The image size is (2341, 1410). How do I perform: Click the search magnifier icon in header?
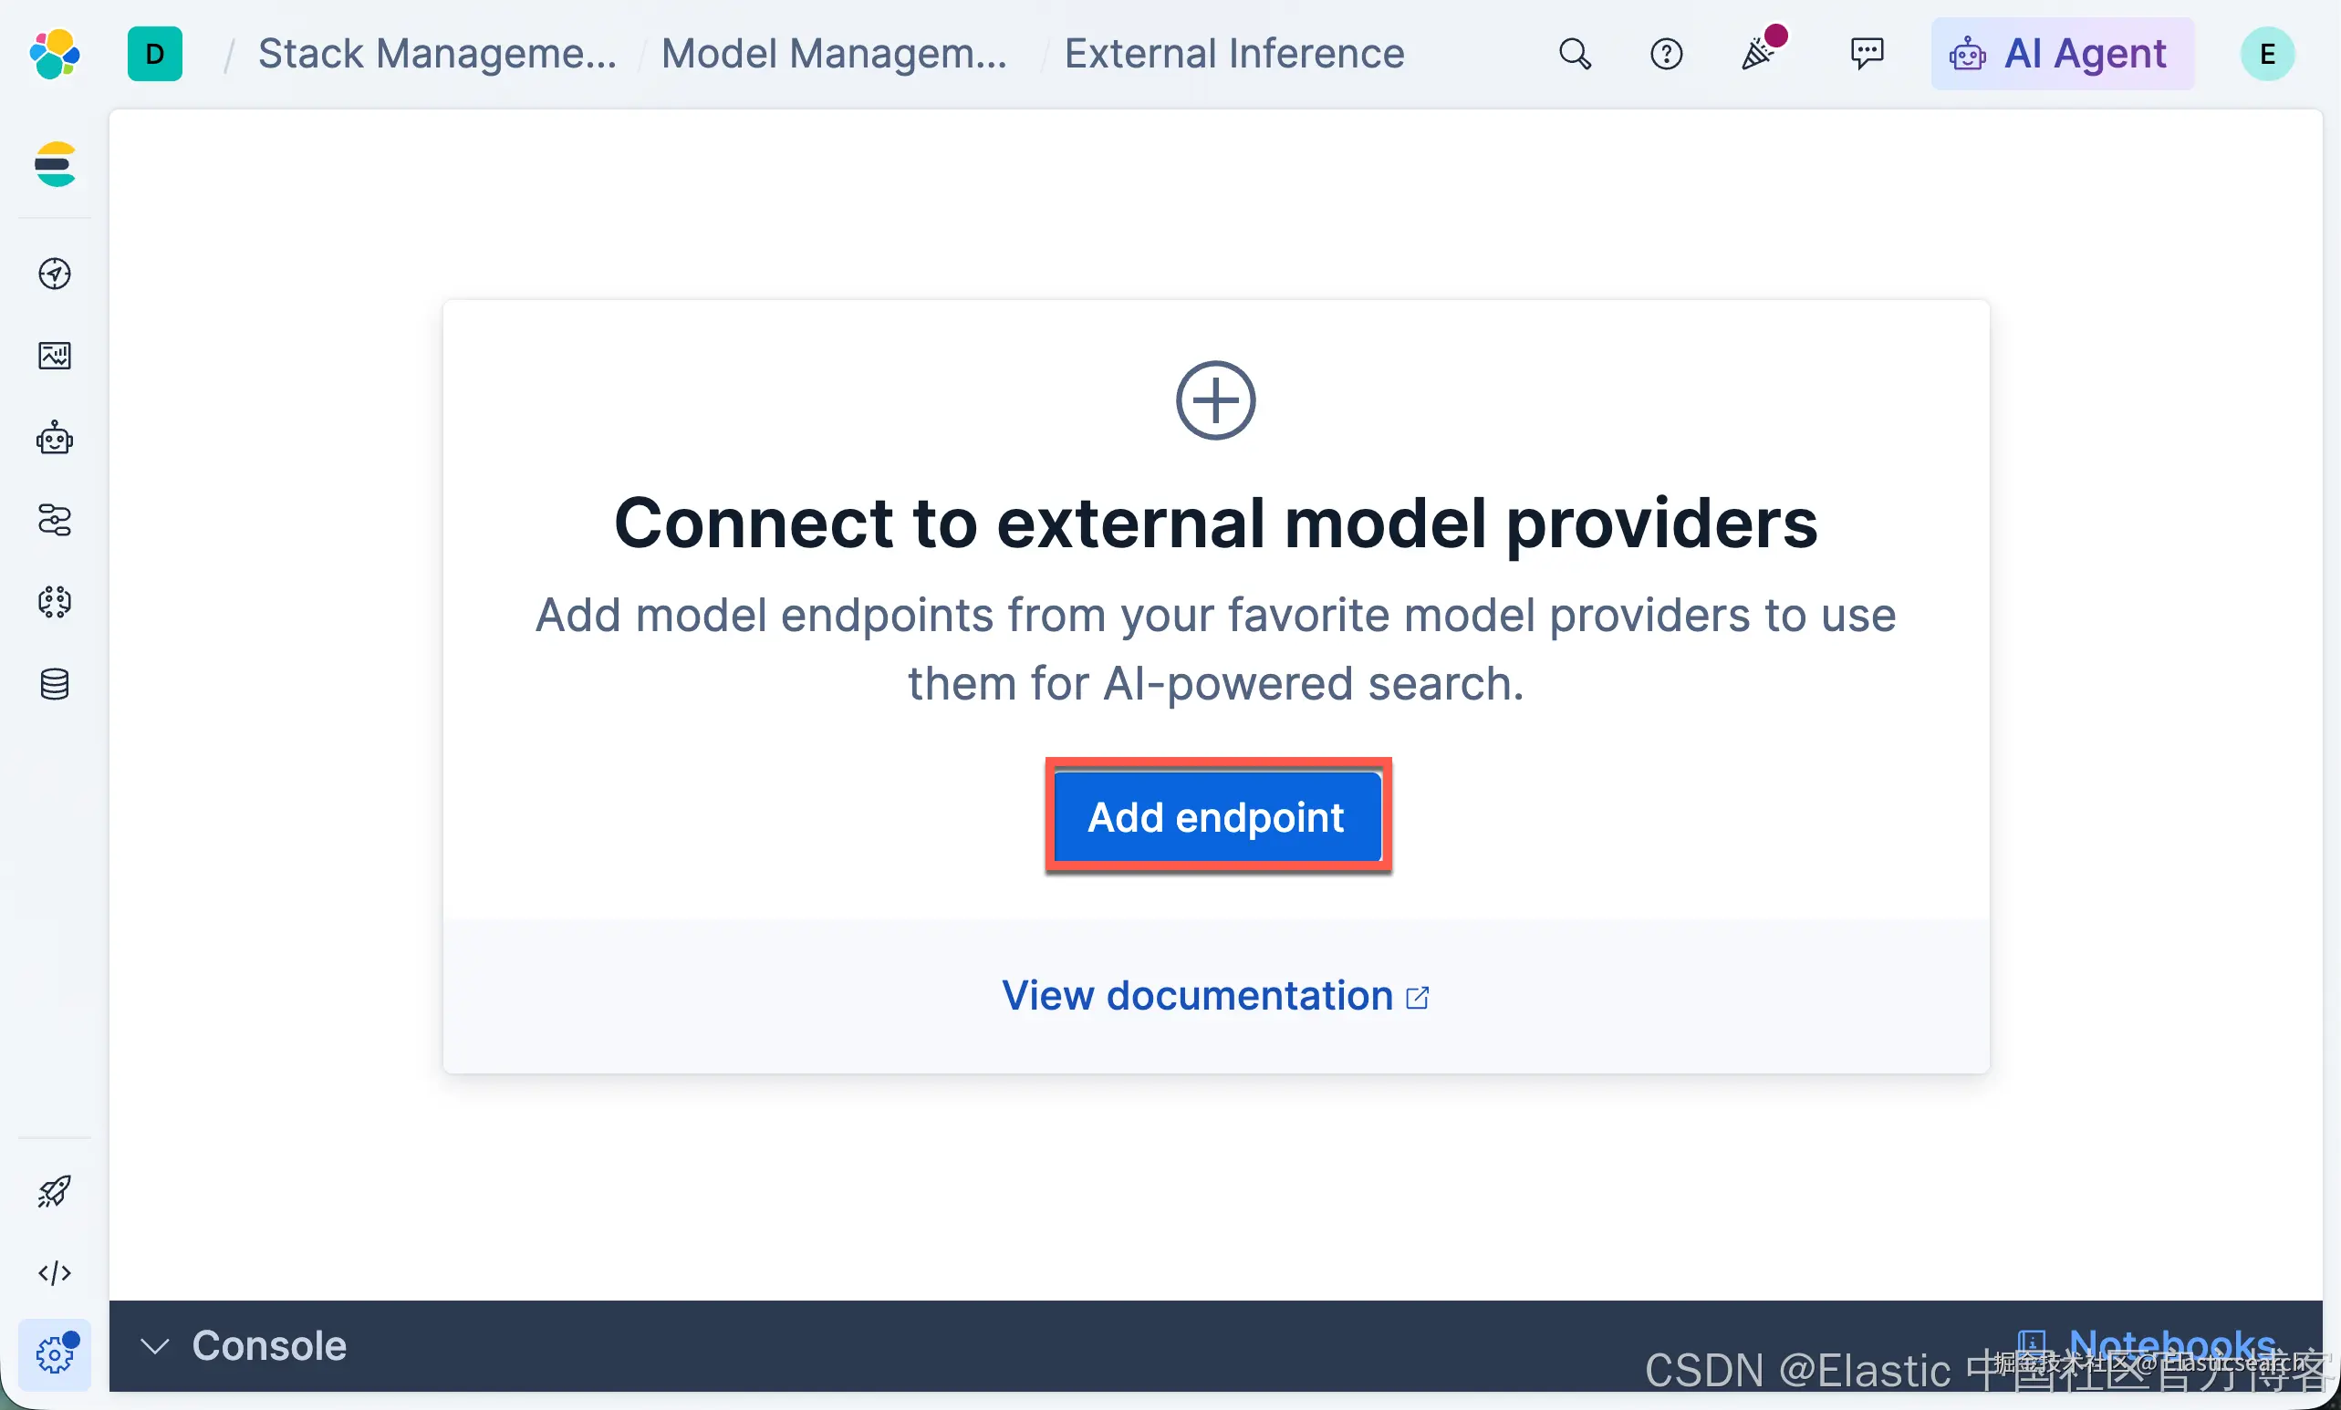1575,54
